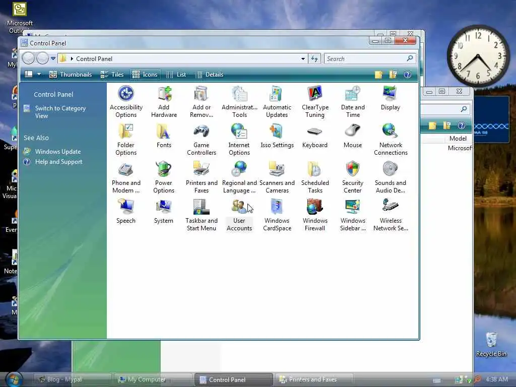This screenshot has height=387, width=516.
Task: Open the Add Hardware wizard
Action: [x=164, y=101]
